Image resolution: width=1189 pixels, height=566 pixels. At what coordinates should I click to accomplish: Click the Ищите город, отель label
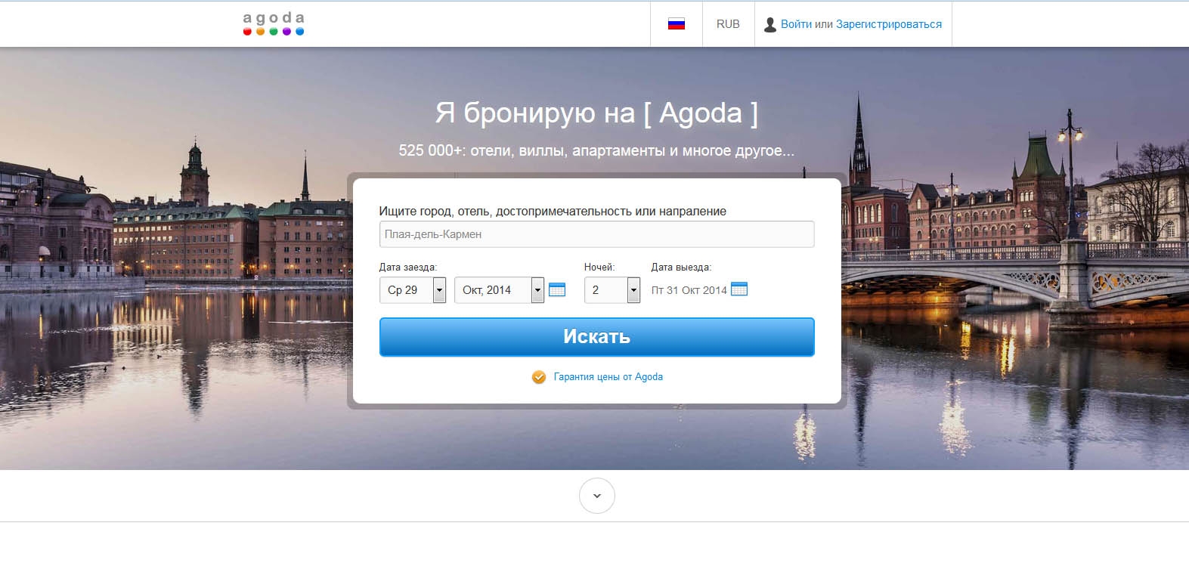coord(553,212)
